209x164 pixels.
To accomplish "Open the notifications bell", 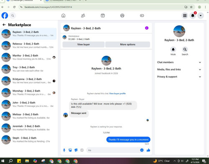I will tap(193, 15).
